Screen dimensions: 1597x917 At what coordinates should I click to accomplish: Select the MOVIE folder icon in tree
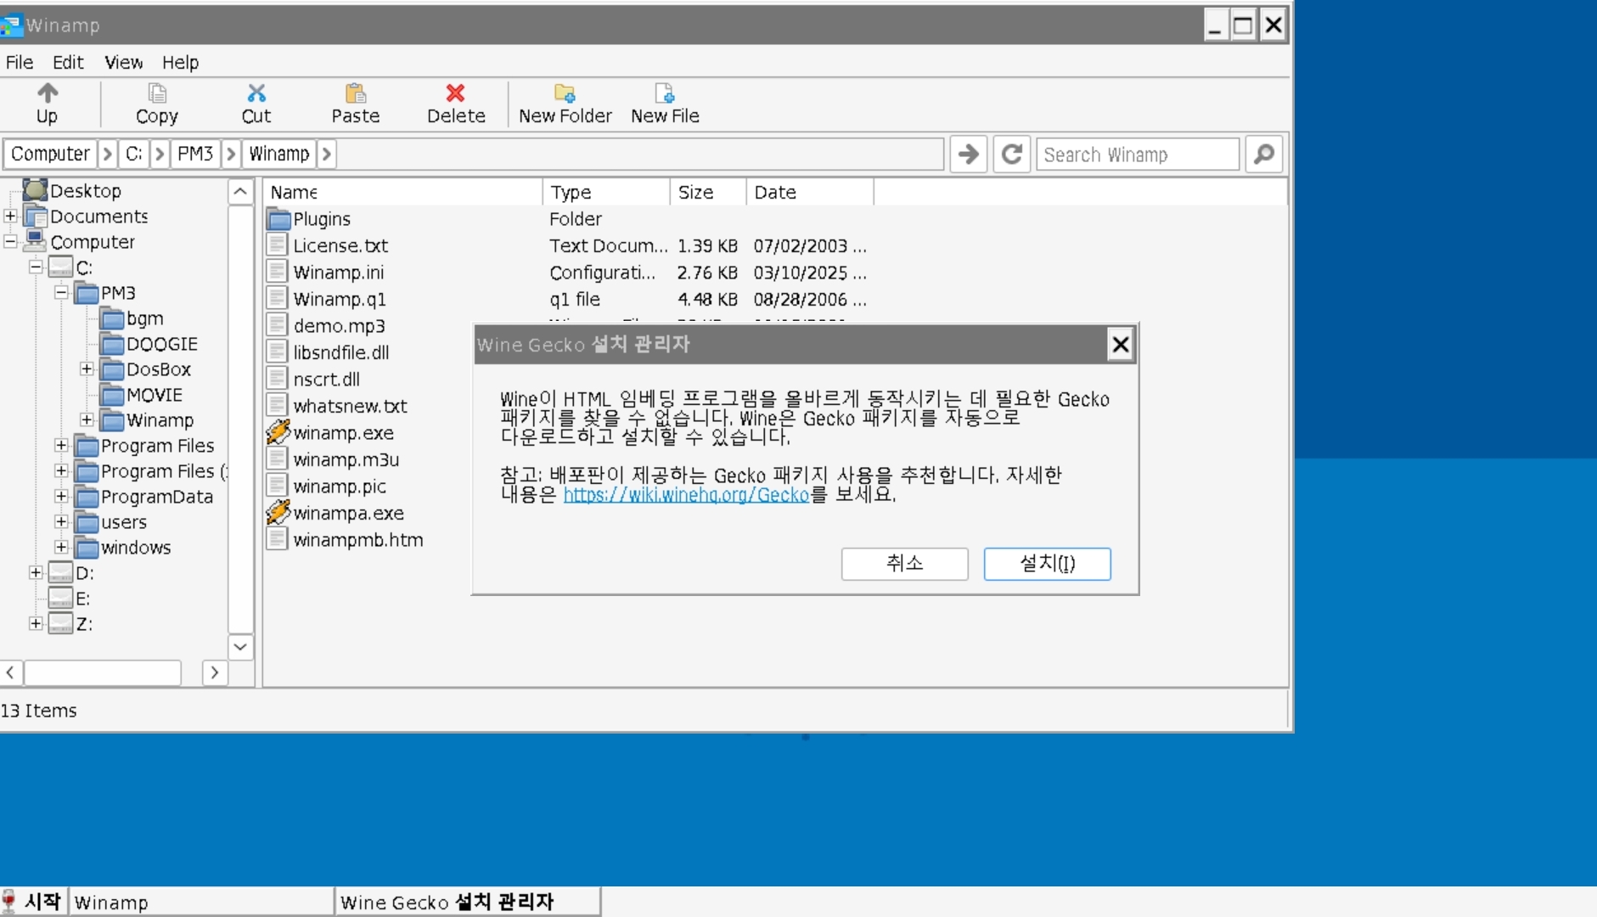click(x=112, y=395)
